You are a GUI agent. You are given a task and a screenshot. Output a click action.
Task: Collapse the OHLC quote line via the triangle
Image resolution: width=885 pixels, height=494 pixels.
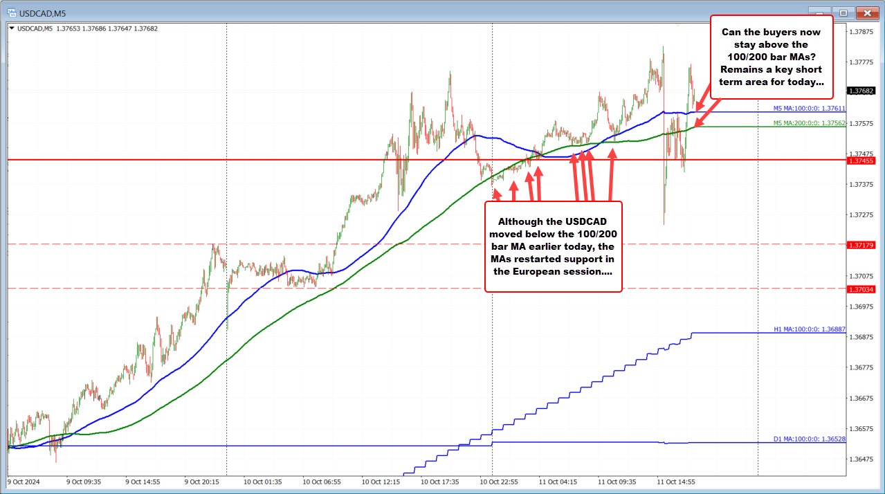(x=12, y=28)
